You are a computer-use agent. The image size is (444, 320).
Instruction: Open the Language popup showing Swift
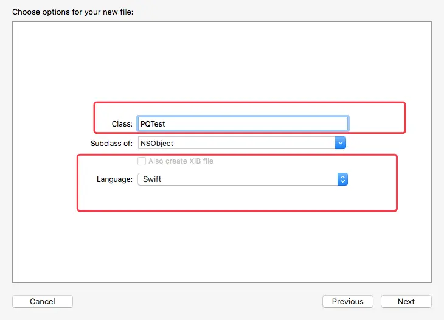pyautogui.click(x=237, y=179)
